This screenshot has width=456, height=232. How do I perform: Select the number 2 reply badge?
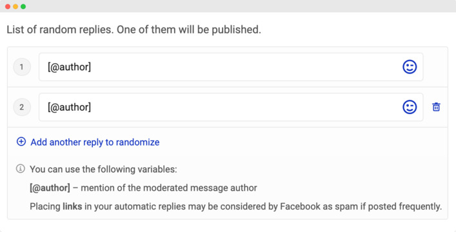(x=22, y=107)
